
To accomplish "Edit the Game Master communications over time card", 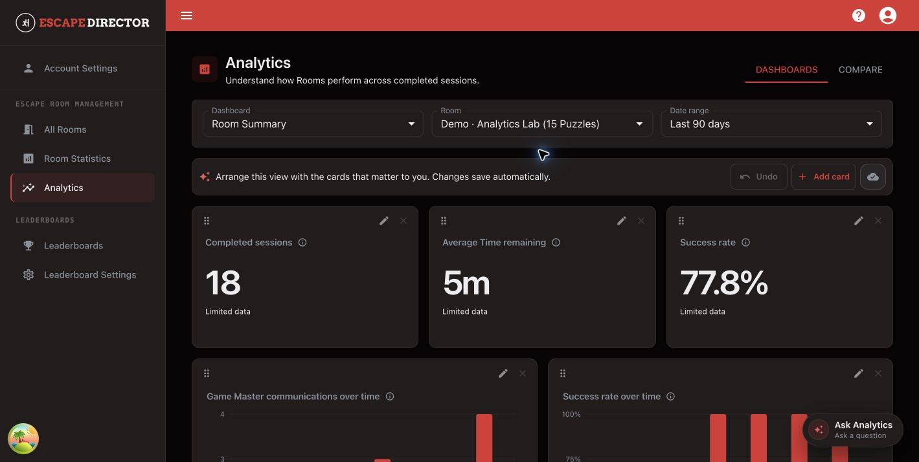I will [503, 373].
